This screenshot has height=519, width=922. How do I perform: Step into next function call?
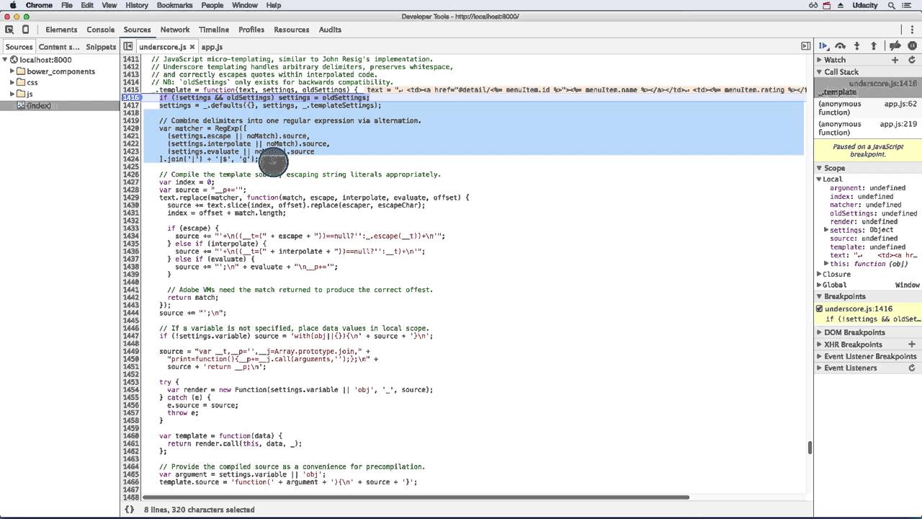point(857,46)
